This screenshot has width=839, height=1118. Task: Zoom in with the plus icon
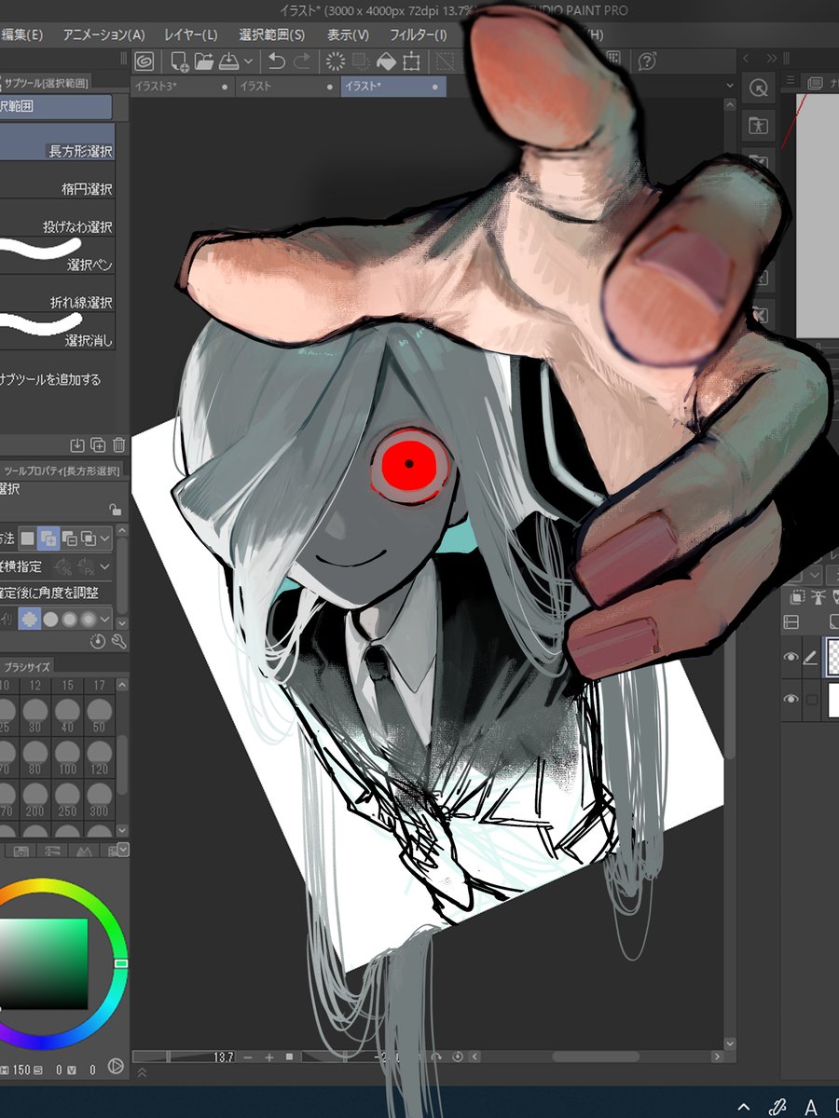pyautogui.click(x=269, y=1057)
